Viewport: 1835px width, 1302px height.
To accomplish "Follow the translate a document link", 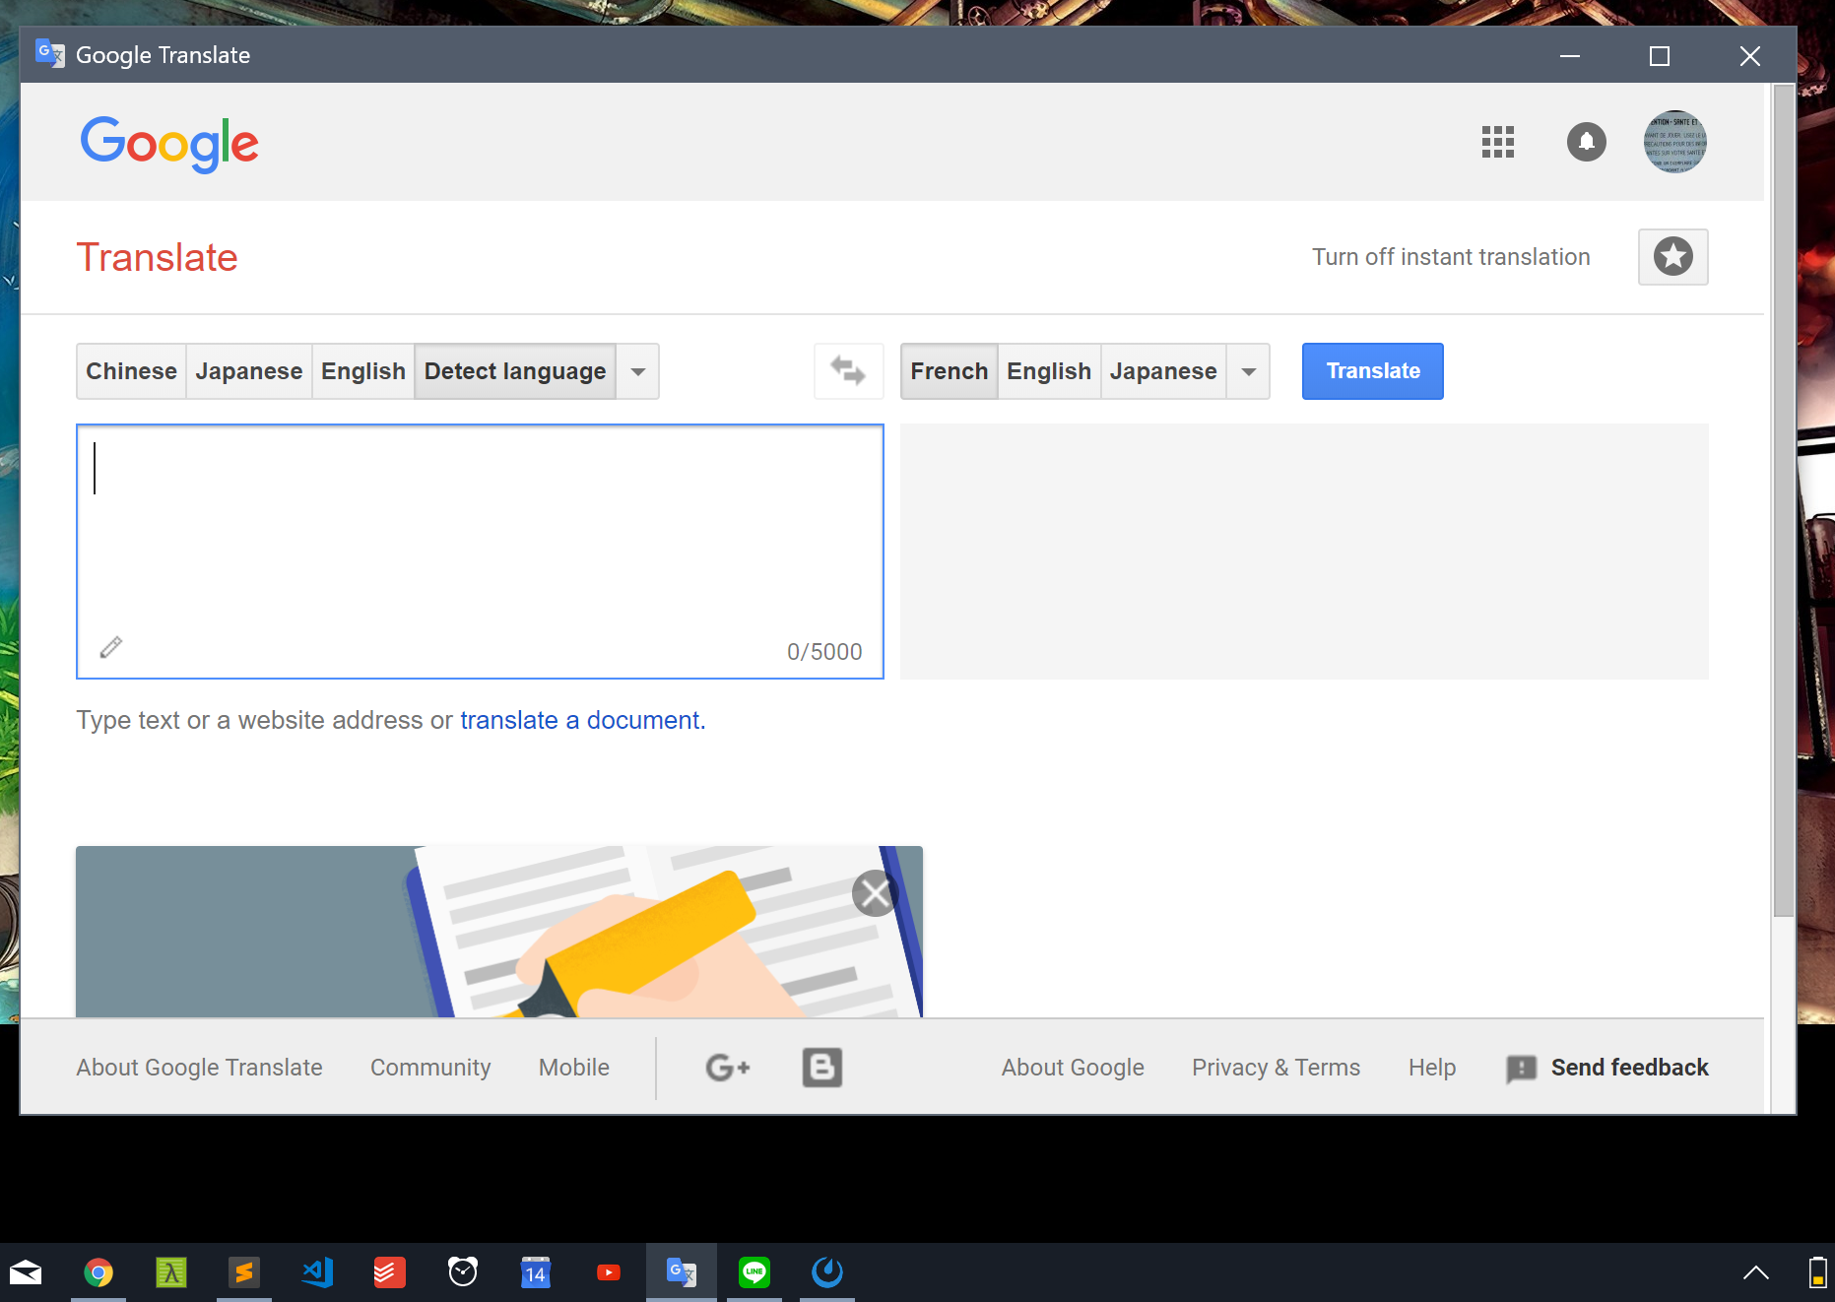I will [582, 720].
